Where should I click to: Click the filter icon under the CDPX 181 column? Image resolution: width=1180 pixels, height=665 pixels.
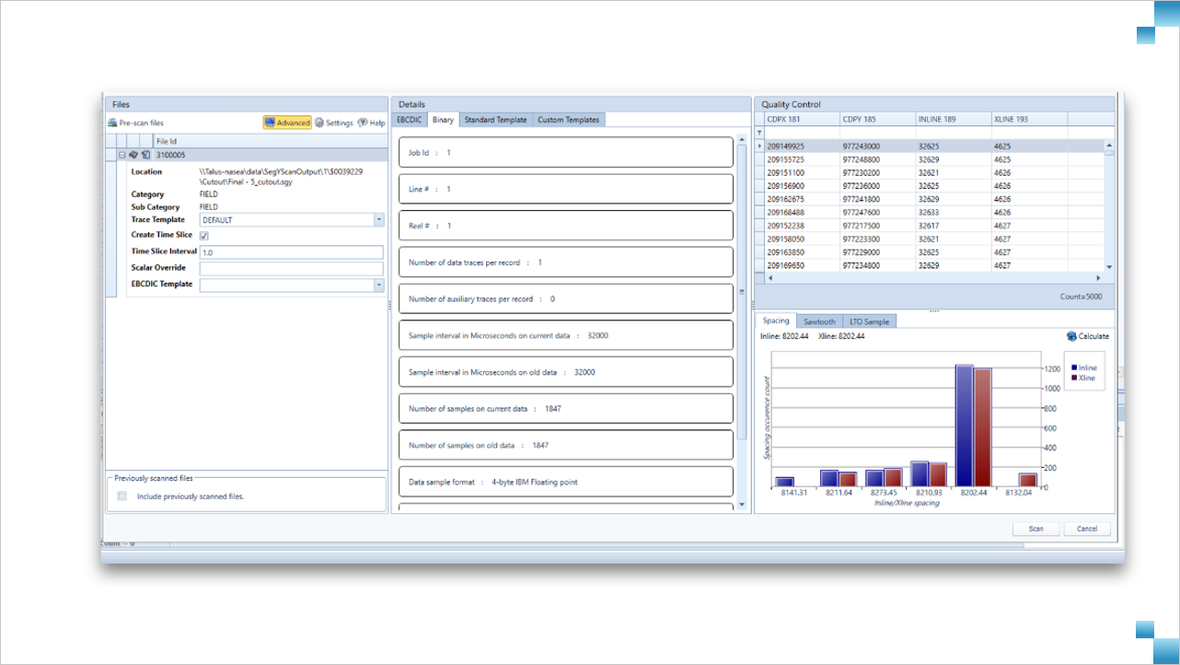pyautogui.click(x=758, y=133)
